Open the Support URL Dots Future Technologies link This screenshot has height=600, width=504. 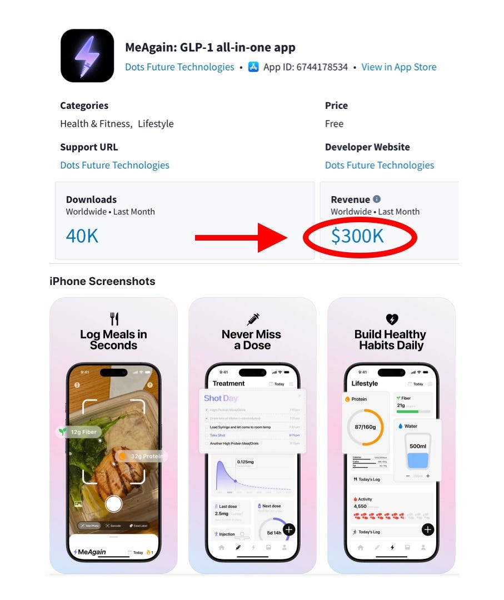click(x=114, y=165)
